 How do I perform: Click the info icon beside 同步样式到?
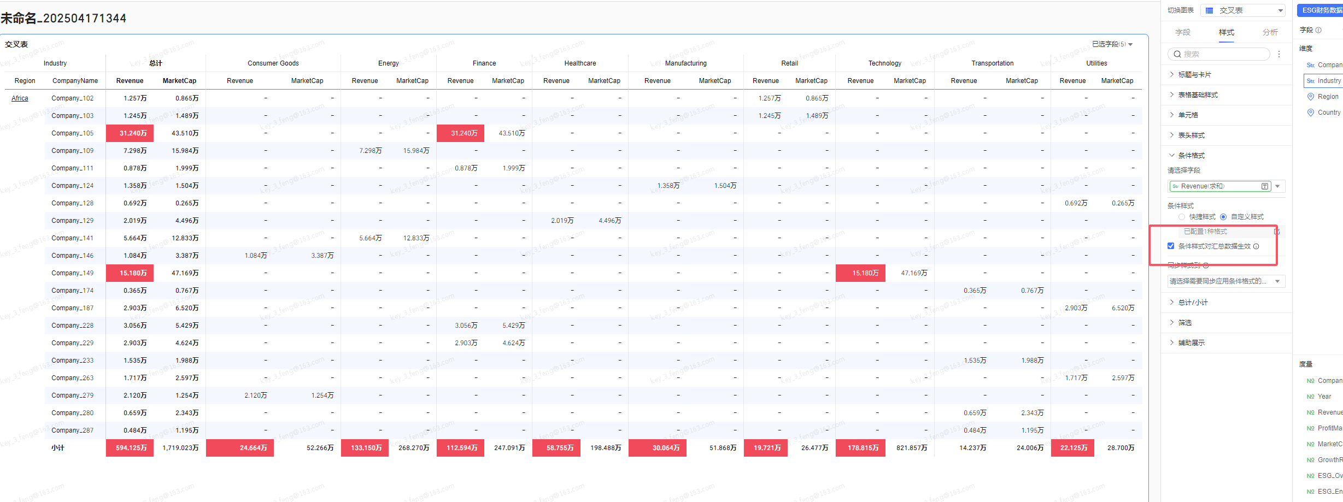tap(1206, 265)
